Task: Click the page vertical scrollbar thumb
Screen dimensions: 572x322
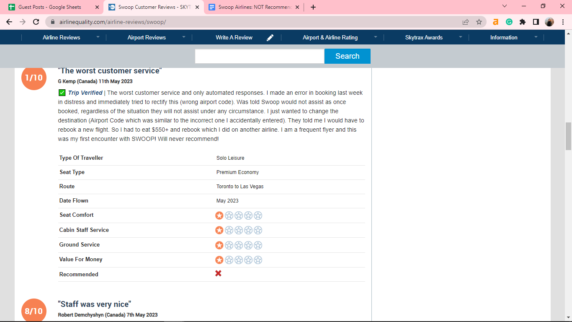Action: (x=568, y=136)
